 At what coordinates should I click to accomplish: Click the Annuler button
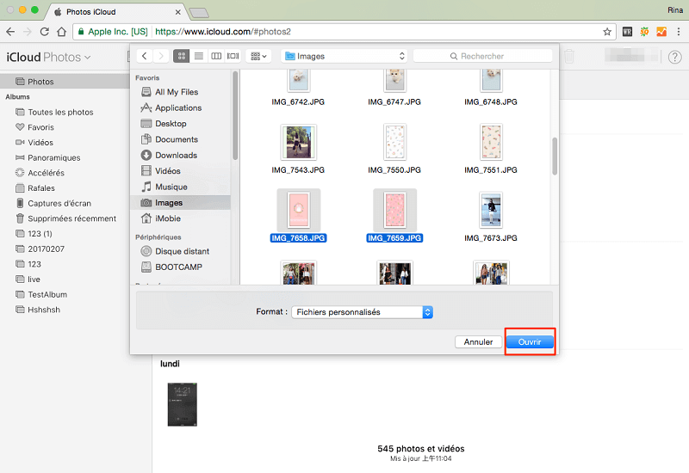(x=478, y=341)
